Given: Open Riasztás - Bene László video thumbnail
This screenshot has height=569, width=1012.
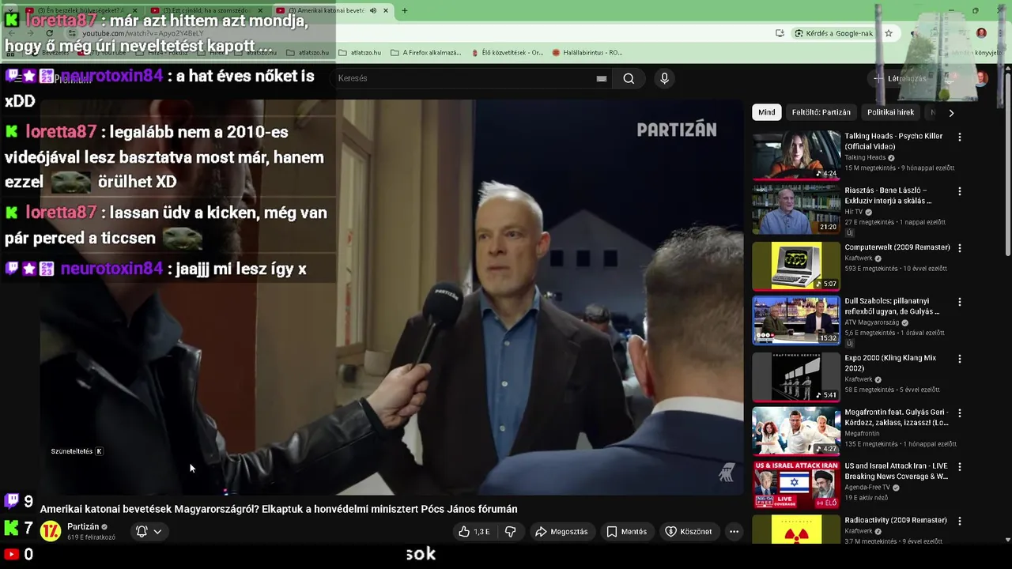Looking at the screenshot, I should tap(796, 209).
